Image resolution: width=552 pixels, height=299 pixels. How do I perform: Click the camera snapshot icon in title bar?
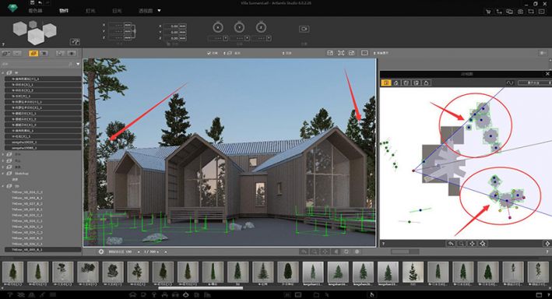pos(520,12)
